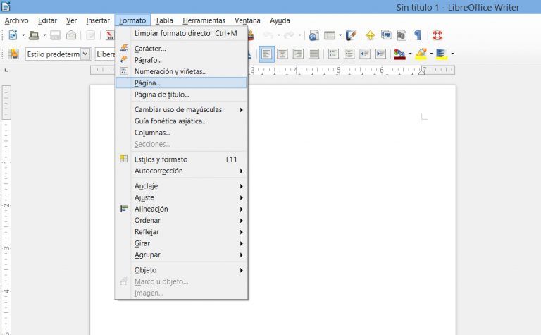Click the LibreOffice Help lifebuoy icon
The image size is (541, 335).
tap(437, 35)
